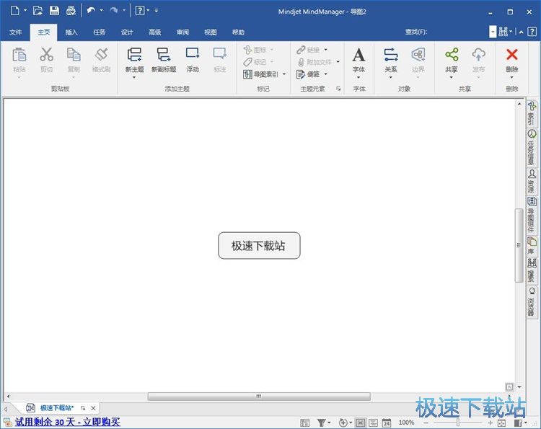Image resolution: width=541 pixels, height=429 pixels.
Task: Open the 字体 font tool
Action: [359, 56]
